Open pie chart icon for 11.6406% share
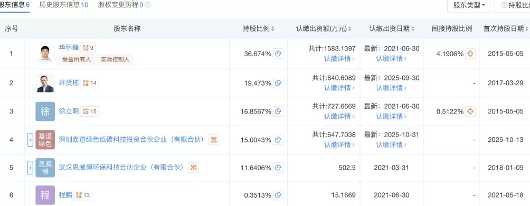This screenshot has height=206, width=530. point(278,167)
